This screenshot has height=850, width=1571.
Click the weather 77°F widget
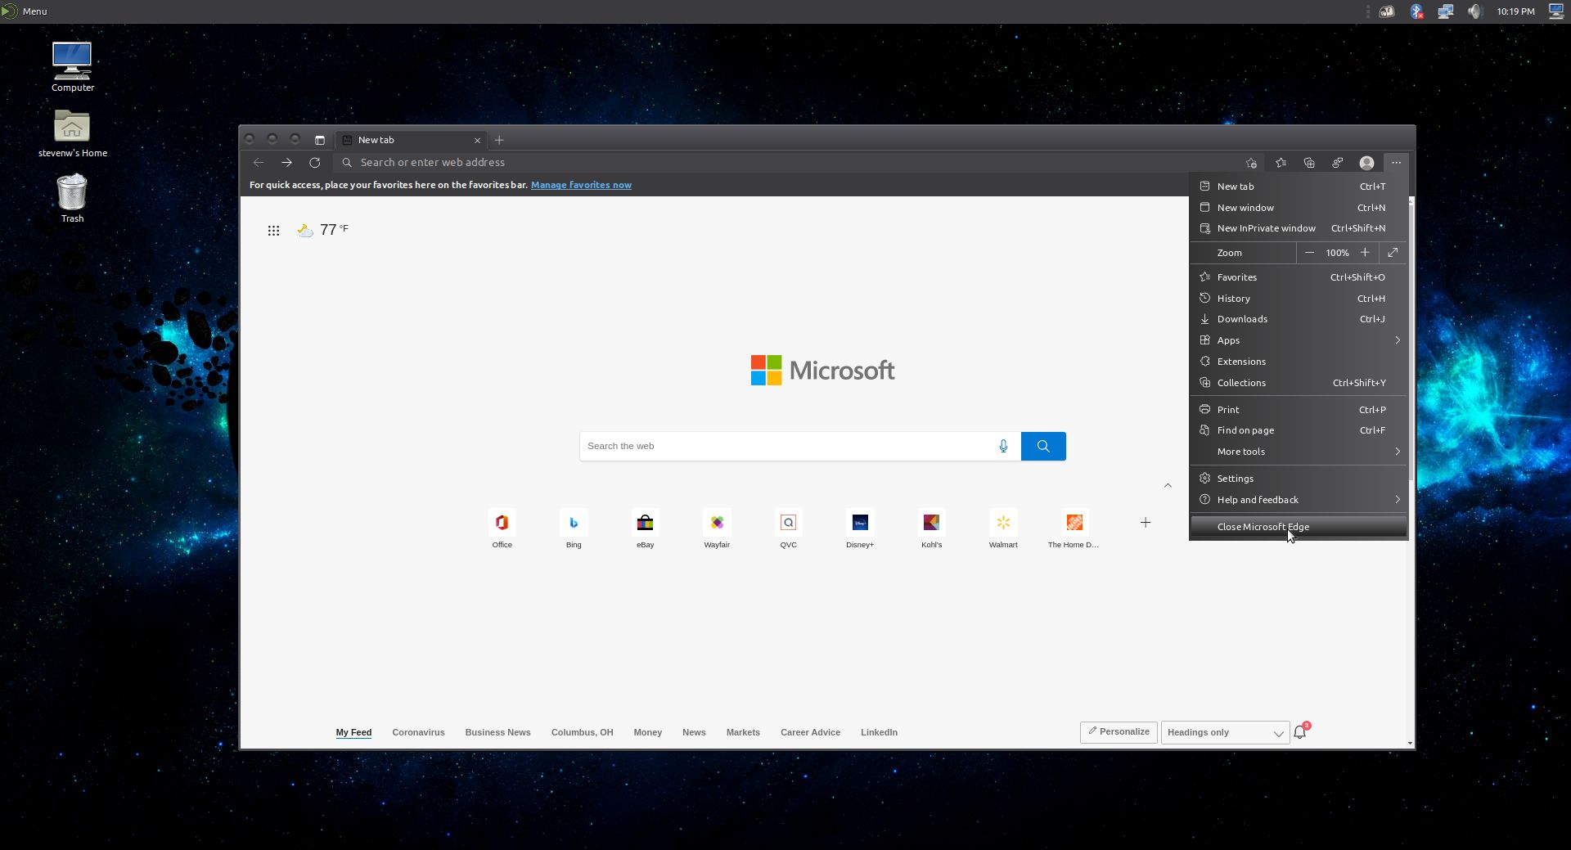pos(323,230)
